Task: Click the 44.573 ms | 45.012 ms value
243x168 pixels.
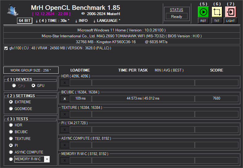Action: click(x=143, y=99)
